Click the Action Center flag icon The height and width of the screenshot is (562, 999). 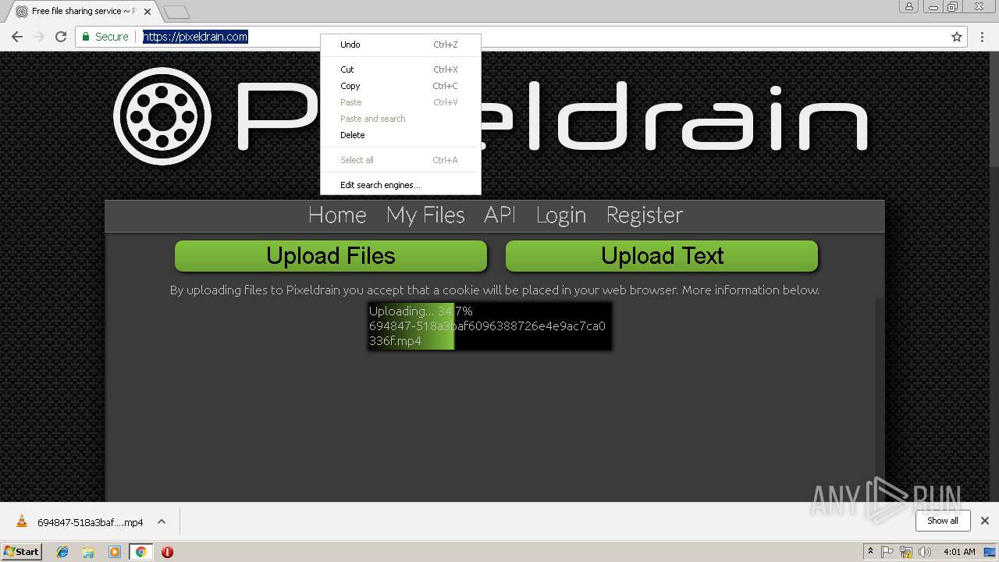887,552
